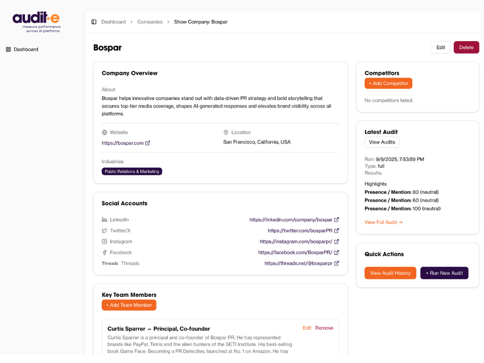Screen dimensions: 484x363
Task: Click external link icon for Facebook URL
Action: pos(337,252)
